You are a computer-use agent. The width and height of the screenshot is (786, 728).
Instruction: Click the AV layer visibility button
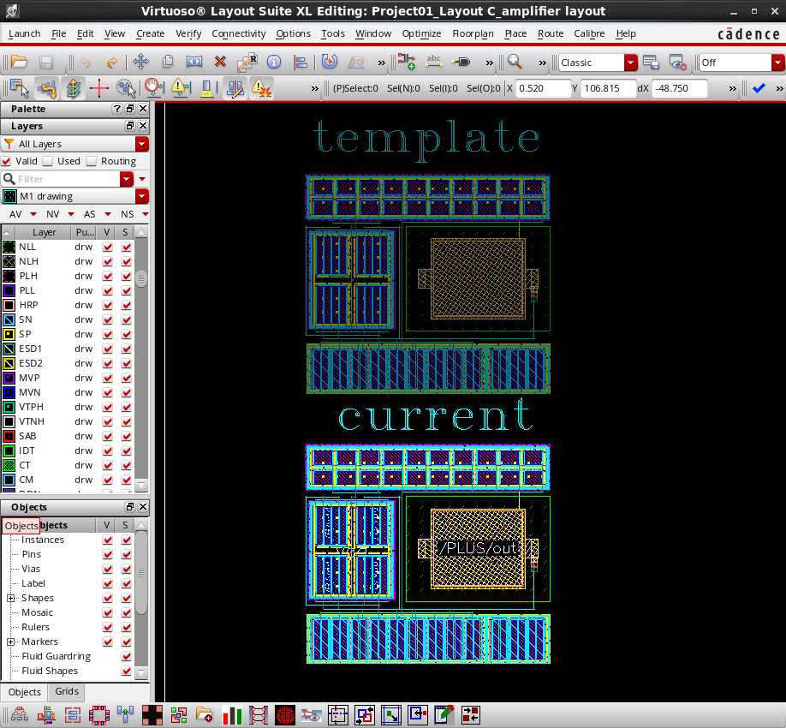(x=21, y=214)
